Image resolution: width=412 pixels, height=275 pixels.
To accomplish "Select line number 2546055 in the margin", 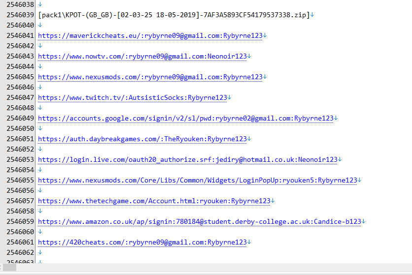I will point(20,181).
